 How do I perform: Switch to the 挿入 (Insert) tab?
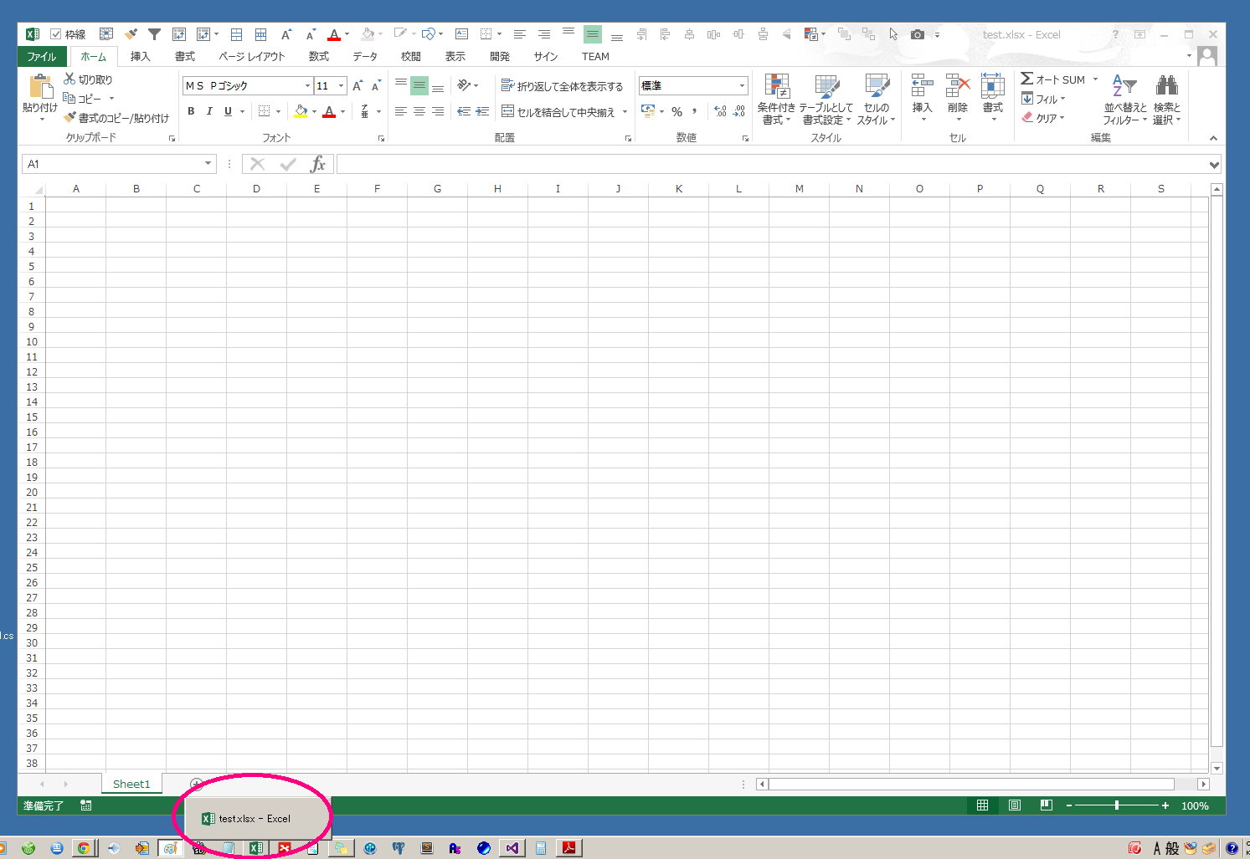(x=140, y=56)
